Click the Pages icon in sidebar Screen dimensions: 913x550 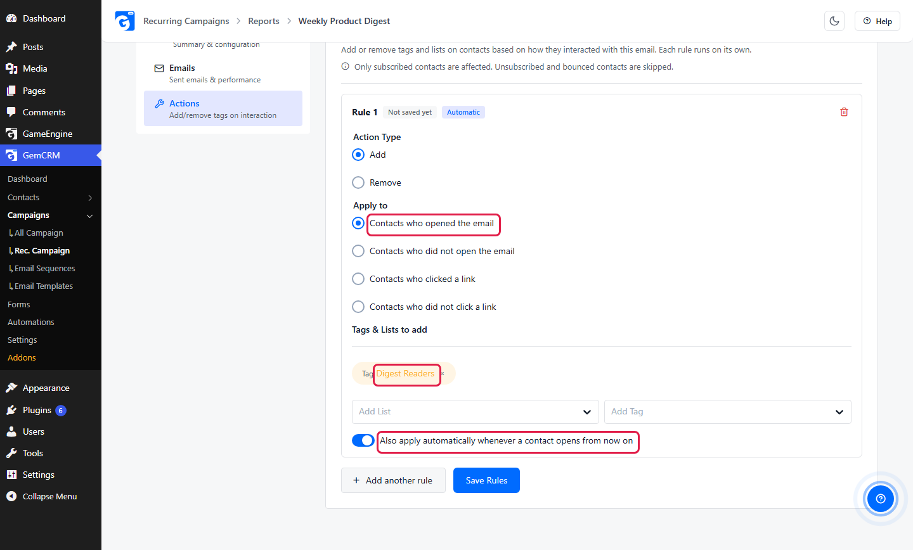point(11,91)
